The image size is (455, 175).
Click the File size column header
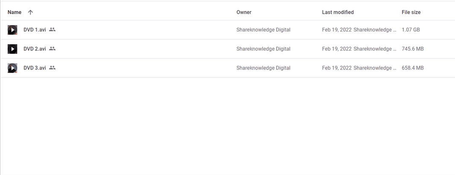(x=411, y=12)
